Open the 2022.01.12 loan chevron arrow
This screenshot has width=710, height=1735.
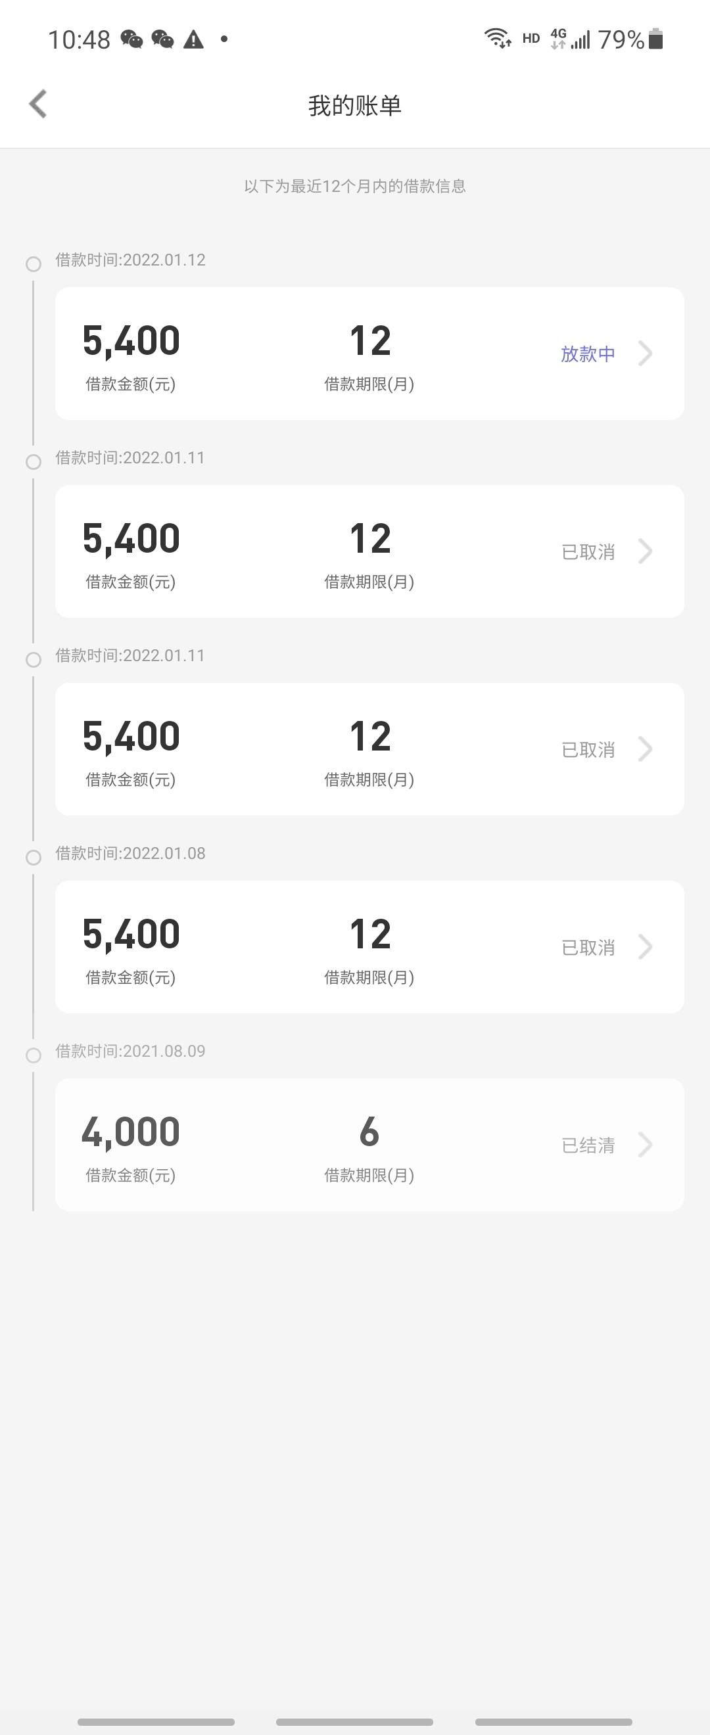(x=645, y=353)
